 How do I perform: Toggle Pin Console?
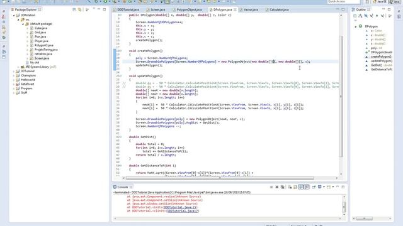[x=314, y=187]
